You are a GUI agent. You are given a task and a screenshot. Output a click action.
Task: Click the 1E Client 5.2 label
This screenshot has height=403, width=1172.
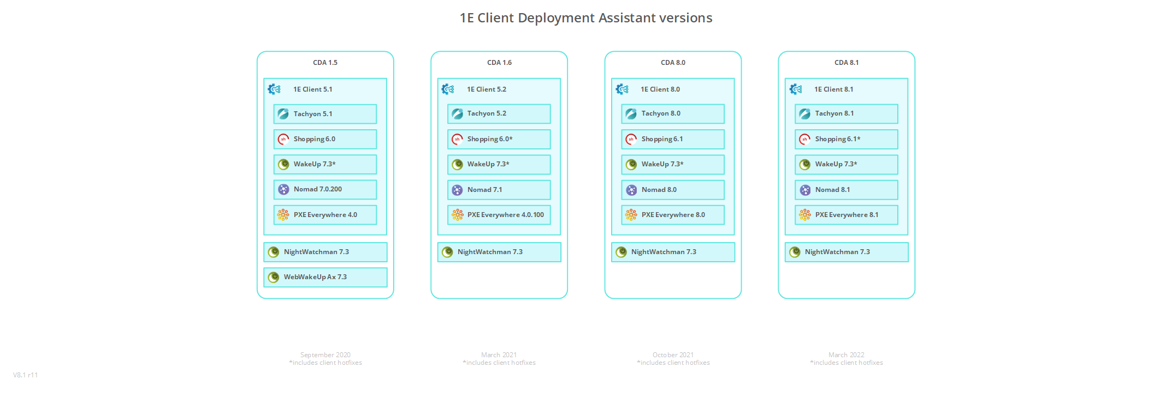pyautogui.click(x=486, y=89)
